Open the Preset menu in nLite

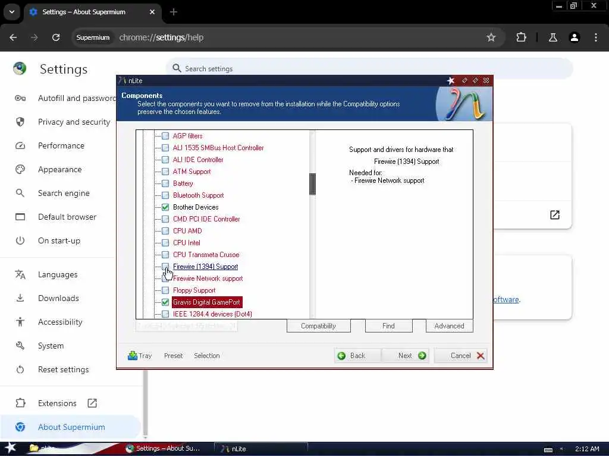(173, 356)
